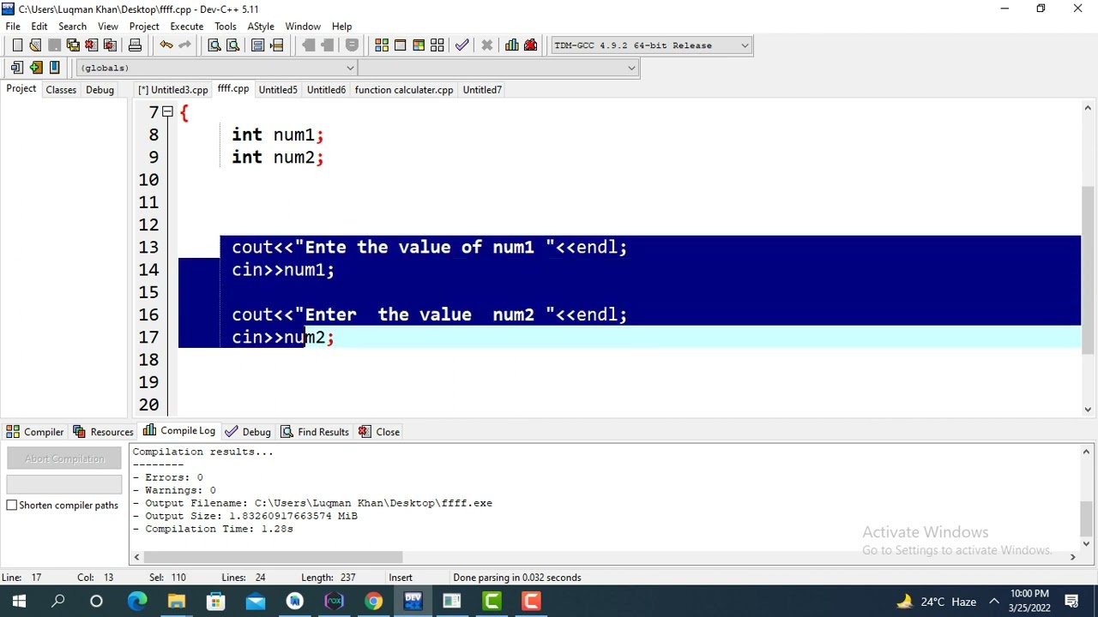Click the Rebuild All toolbar icon
The width and height of the screenshot is (1098, 617).
437,45
